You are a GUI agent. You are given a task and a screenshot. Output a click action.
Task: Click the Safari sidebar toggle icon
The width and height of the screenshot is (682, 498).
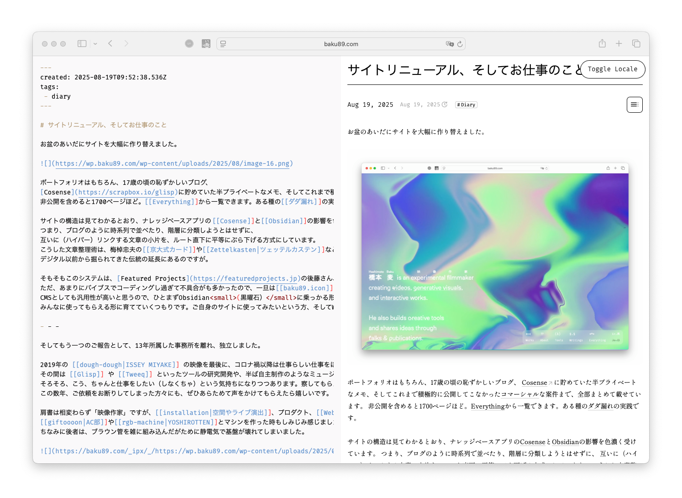coord(82,44)
